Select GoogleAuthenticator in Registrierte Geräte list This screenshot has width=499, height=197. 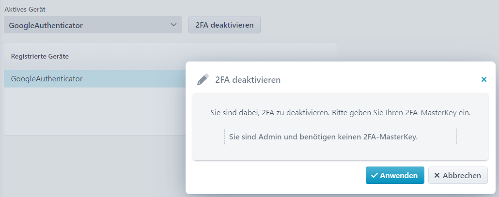click(x=95, y=79)
